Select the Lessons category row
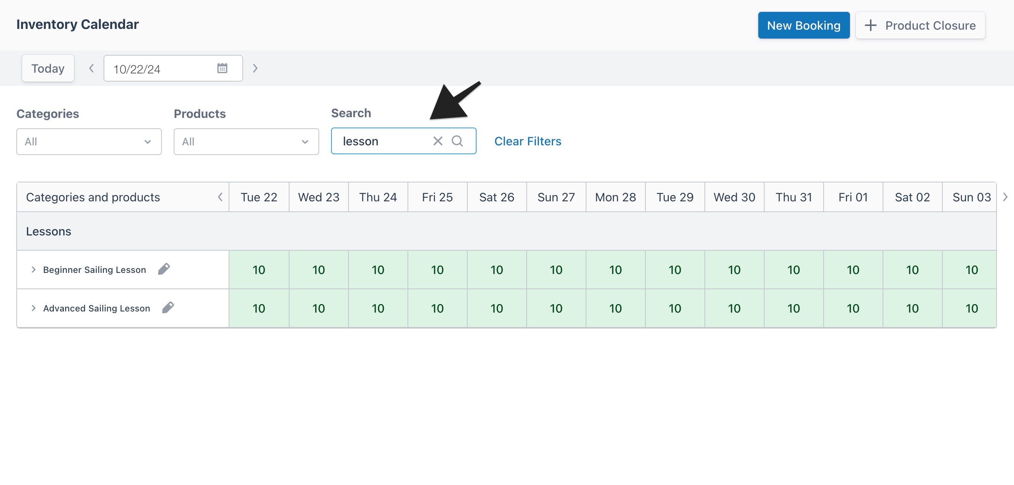Viewport: 1014px width, 485px height. [x=507, y=231]
